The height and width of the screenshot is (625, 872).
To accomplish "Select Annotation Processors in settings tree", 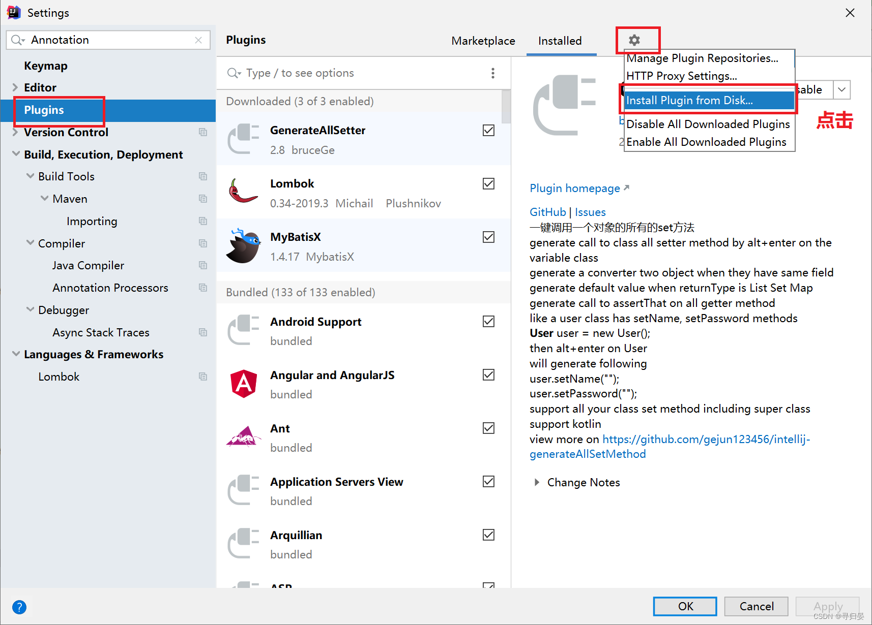I will [x=110, y=288].
